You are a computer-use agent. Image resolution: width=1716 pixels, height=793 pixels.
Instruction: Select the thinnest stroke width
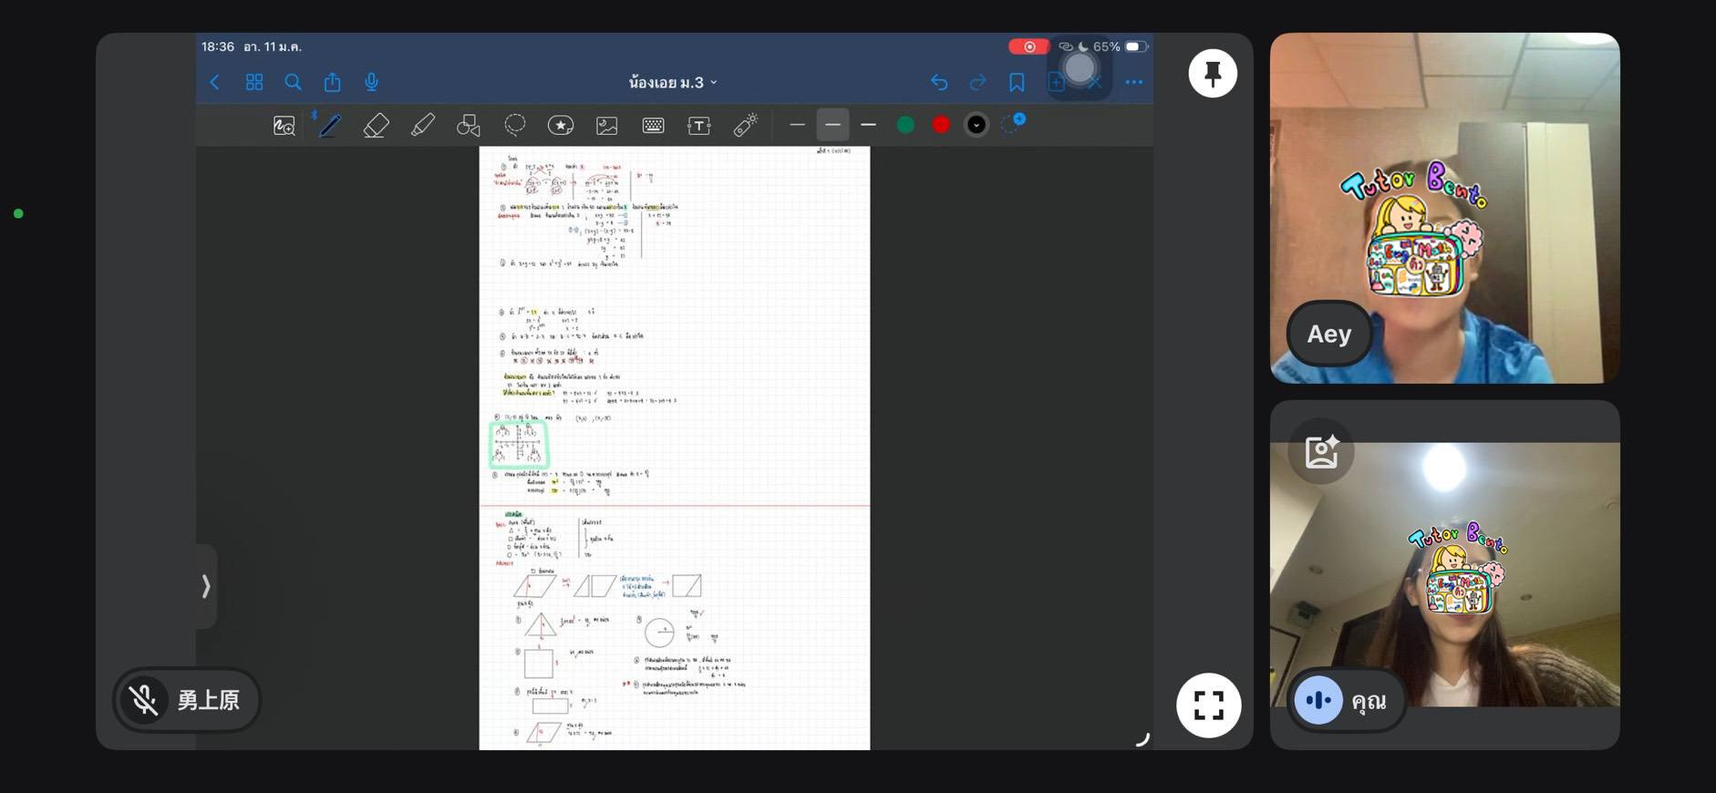click(797, 125)
